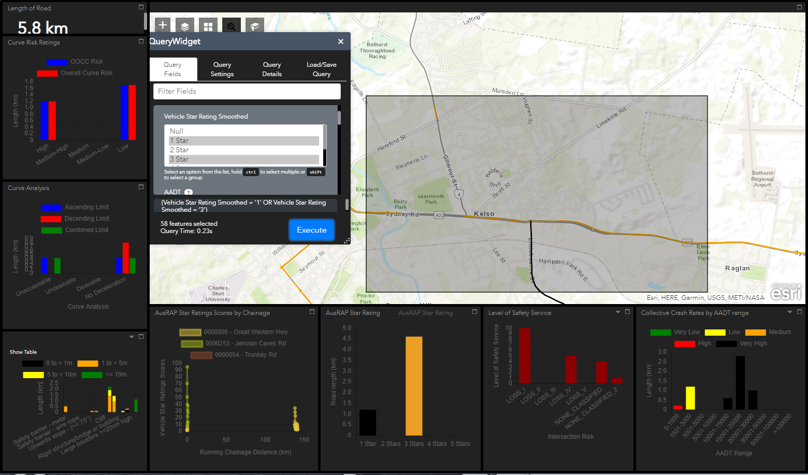
Task: Maximize Collective Crash Rates by AADT panel
Action: coord(799,312)
